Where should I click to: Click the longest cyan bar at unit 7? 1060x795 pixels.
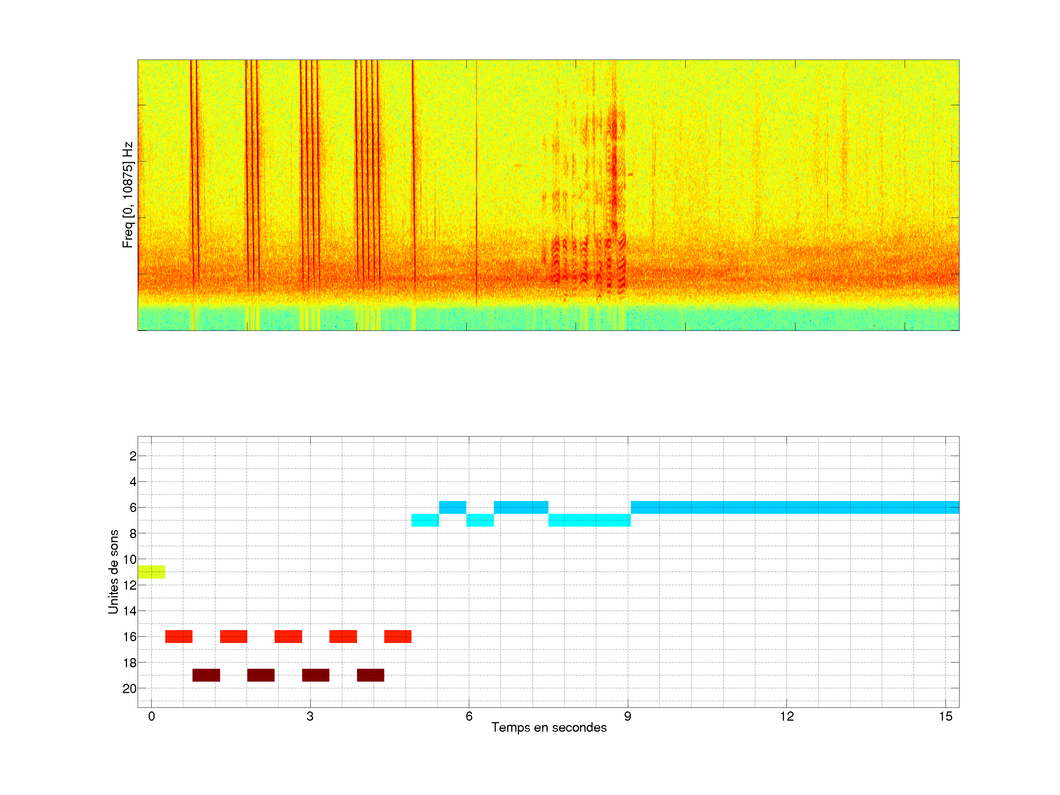click(x=589, y=520)
